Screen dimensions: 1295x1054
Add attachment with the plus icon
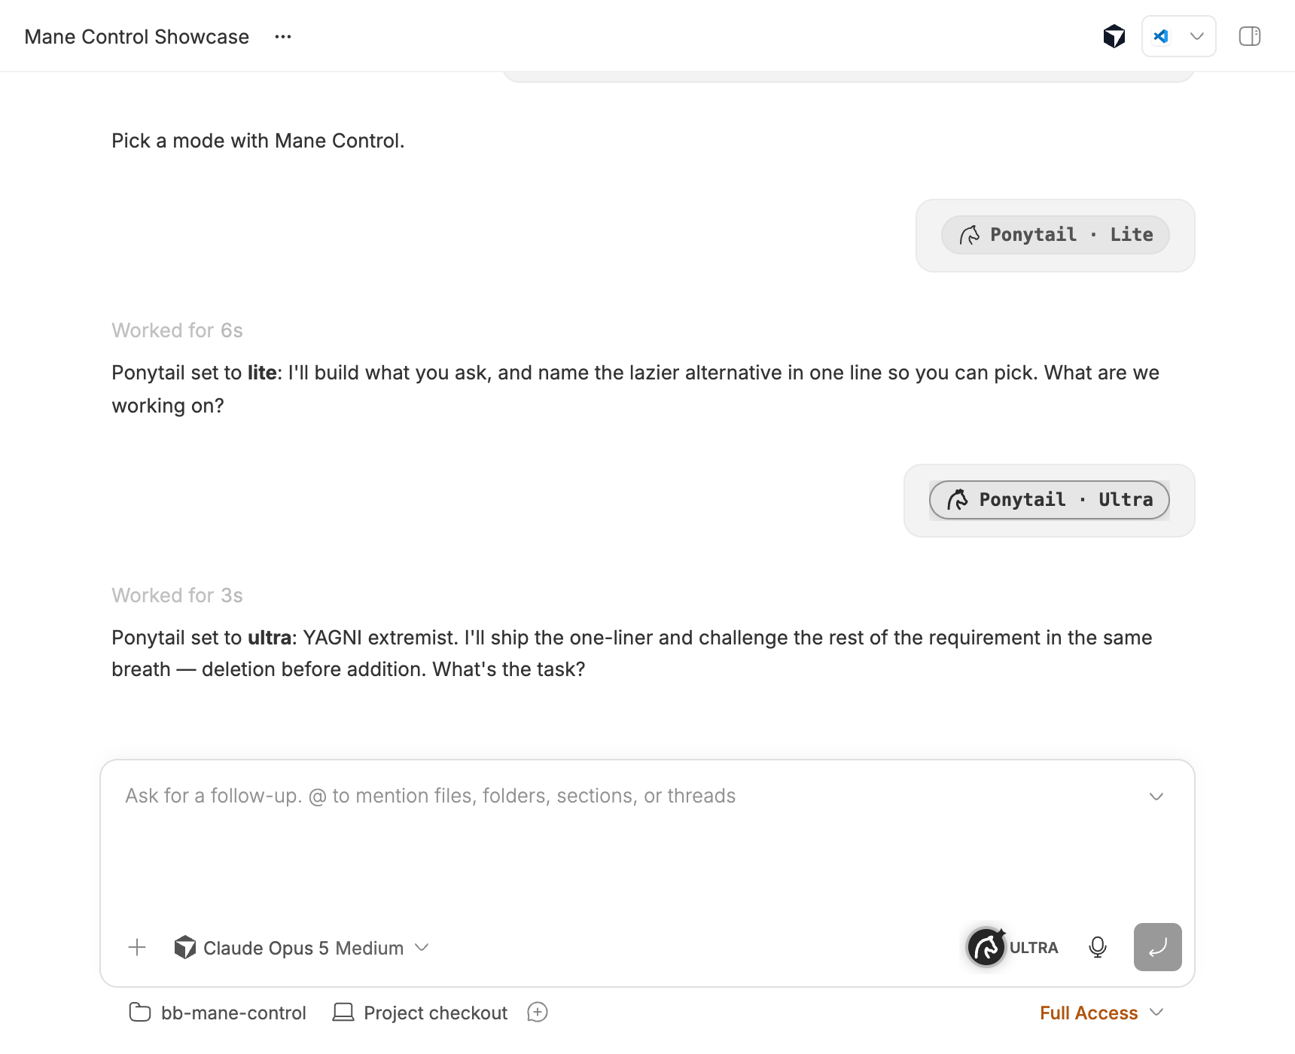(x=137, y=947)
